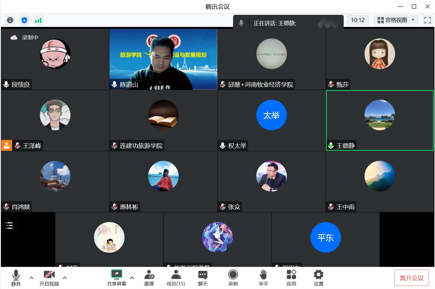This screenshot has width=435, height=289.
Task: Enter fullscreen mode with the corner icon
Action: click(427, 20)
